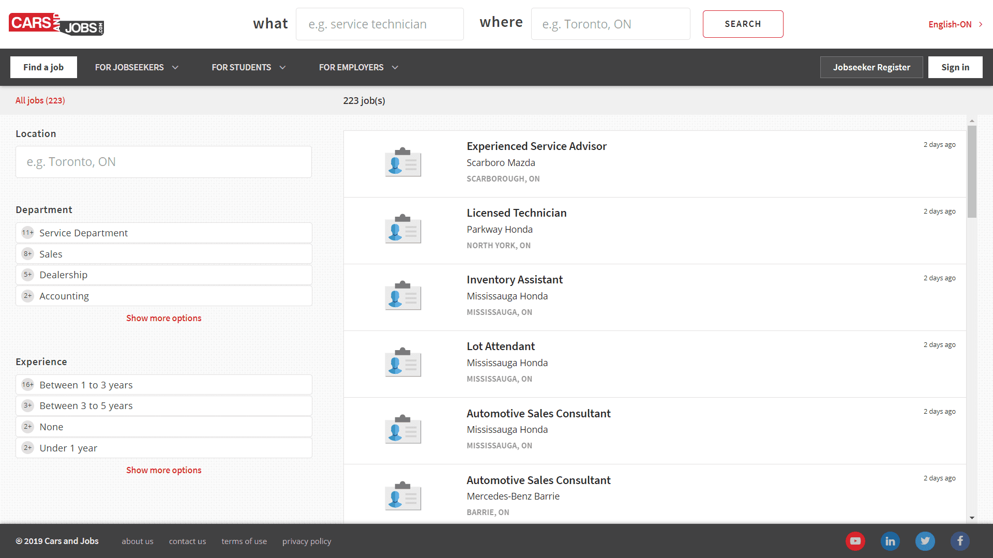
Task: Open the LinkedIn social icon
Action: 890,541
